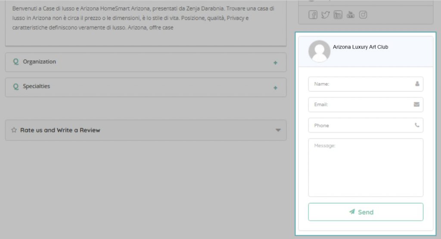Click the Organization section label
This screenshot has width=441, height=239.
point(39,62)
